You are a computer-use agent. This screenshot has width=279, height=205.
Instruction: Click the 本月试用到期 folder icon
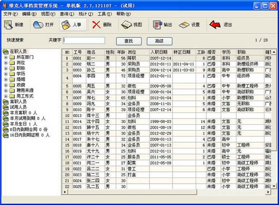[x=6, y=119]
